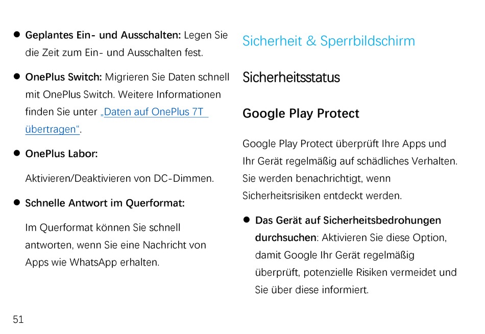This screenshot has height=334, width=485.
Task: Click the 'Geplantes Ein- und Ausschalten' bold label
Action: [103, 35]
